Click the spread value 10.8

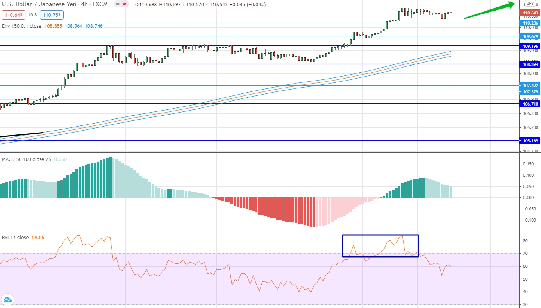pyautogui.click(x=32, y=15)
